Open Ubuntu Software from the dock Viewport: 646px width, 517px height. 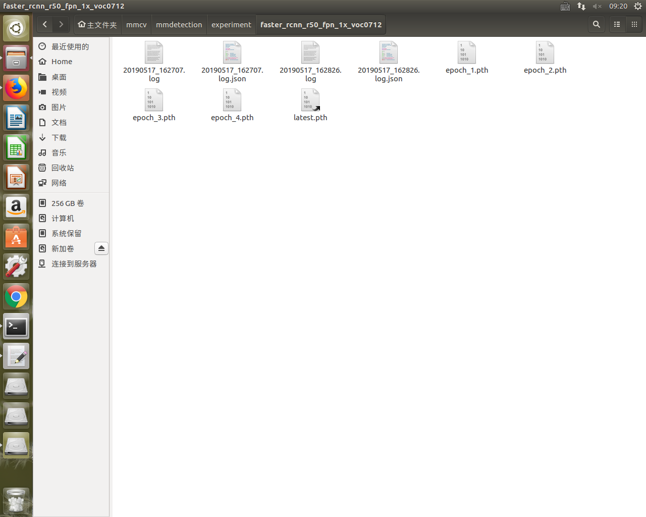[x=16, y=237]
